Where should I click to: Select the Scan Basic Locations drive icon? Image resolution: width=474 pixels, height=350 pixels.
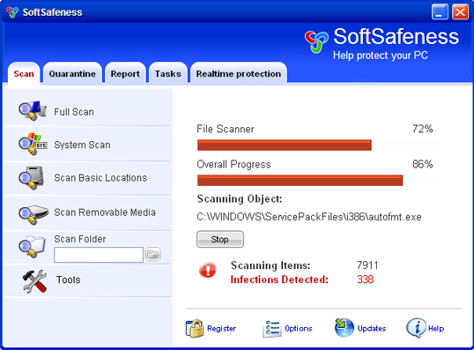coord(32,177)
